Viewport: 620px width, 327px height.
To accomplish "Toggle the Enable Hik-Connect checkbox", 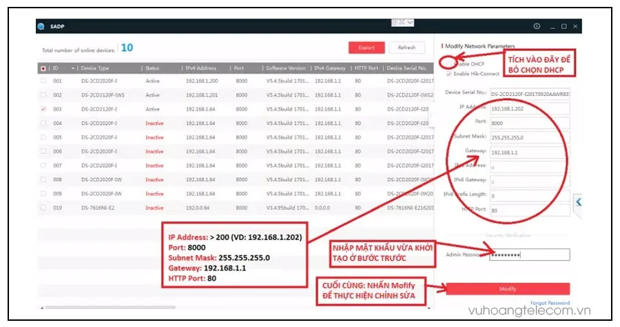I will pos(448,73).
